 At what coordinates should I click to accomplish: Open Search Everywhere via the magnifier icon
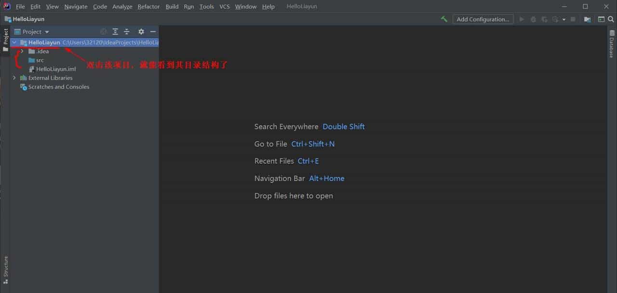pos(610,19)
